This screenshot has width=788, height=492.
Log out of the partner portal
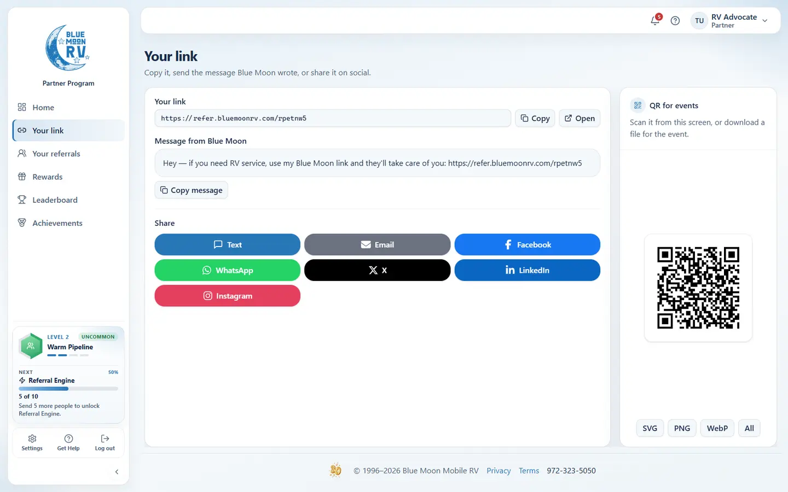pyautogui.click(x=105, y=443)
